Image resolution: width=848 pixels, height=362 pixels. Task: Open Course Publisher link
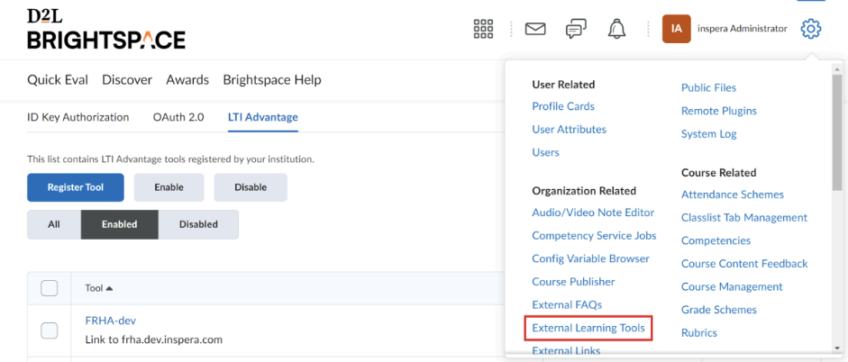(573, 282)
